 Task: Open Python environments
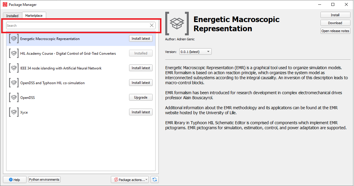tap(44, 180)
